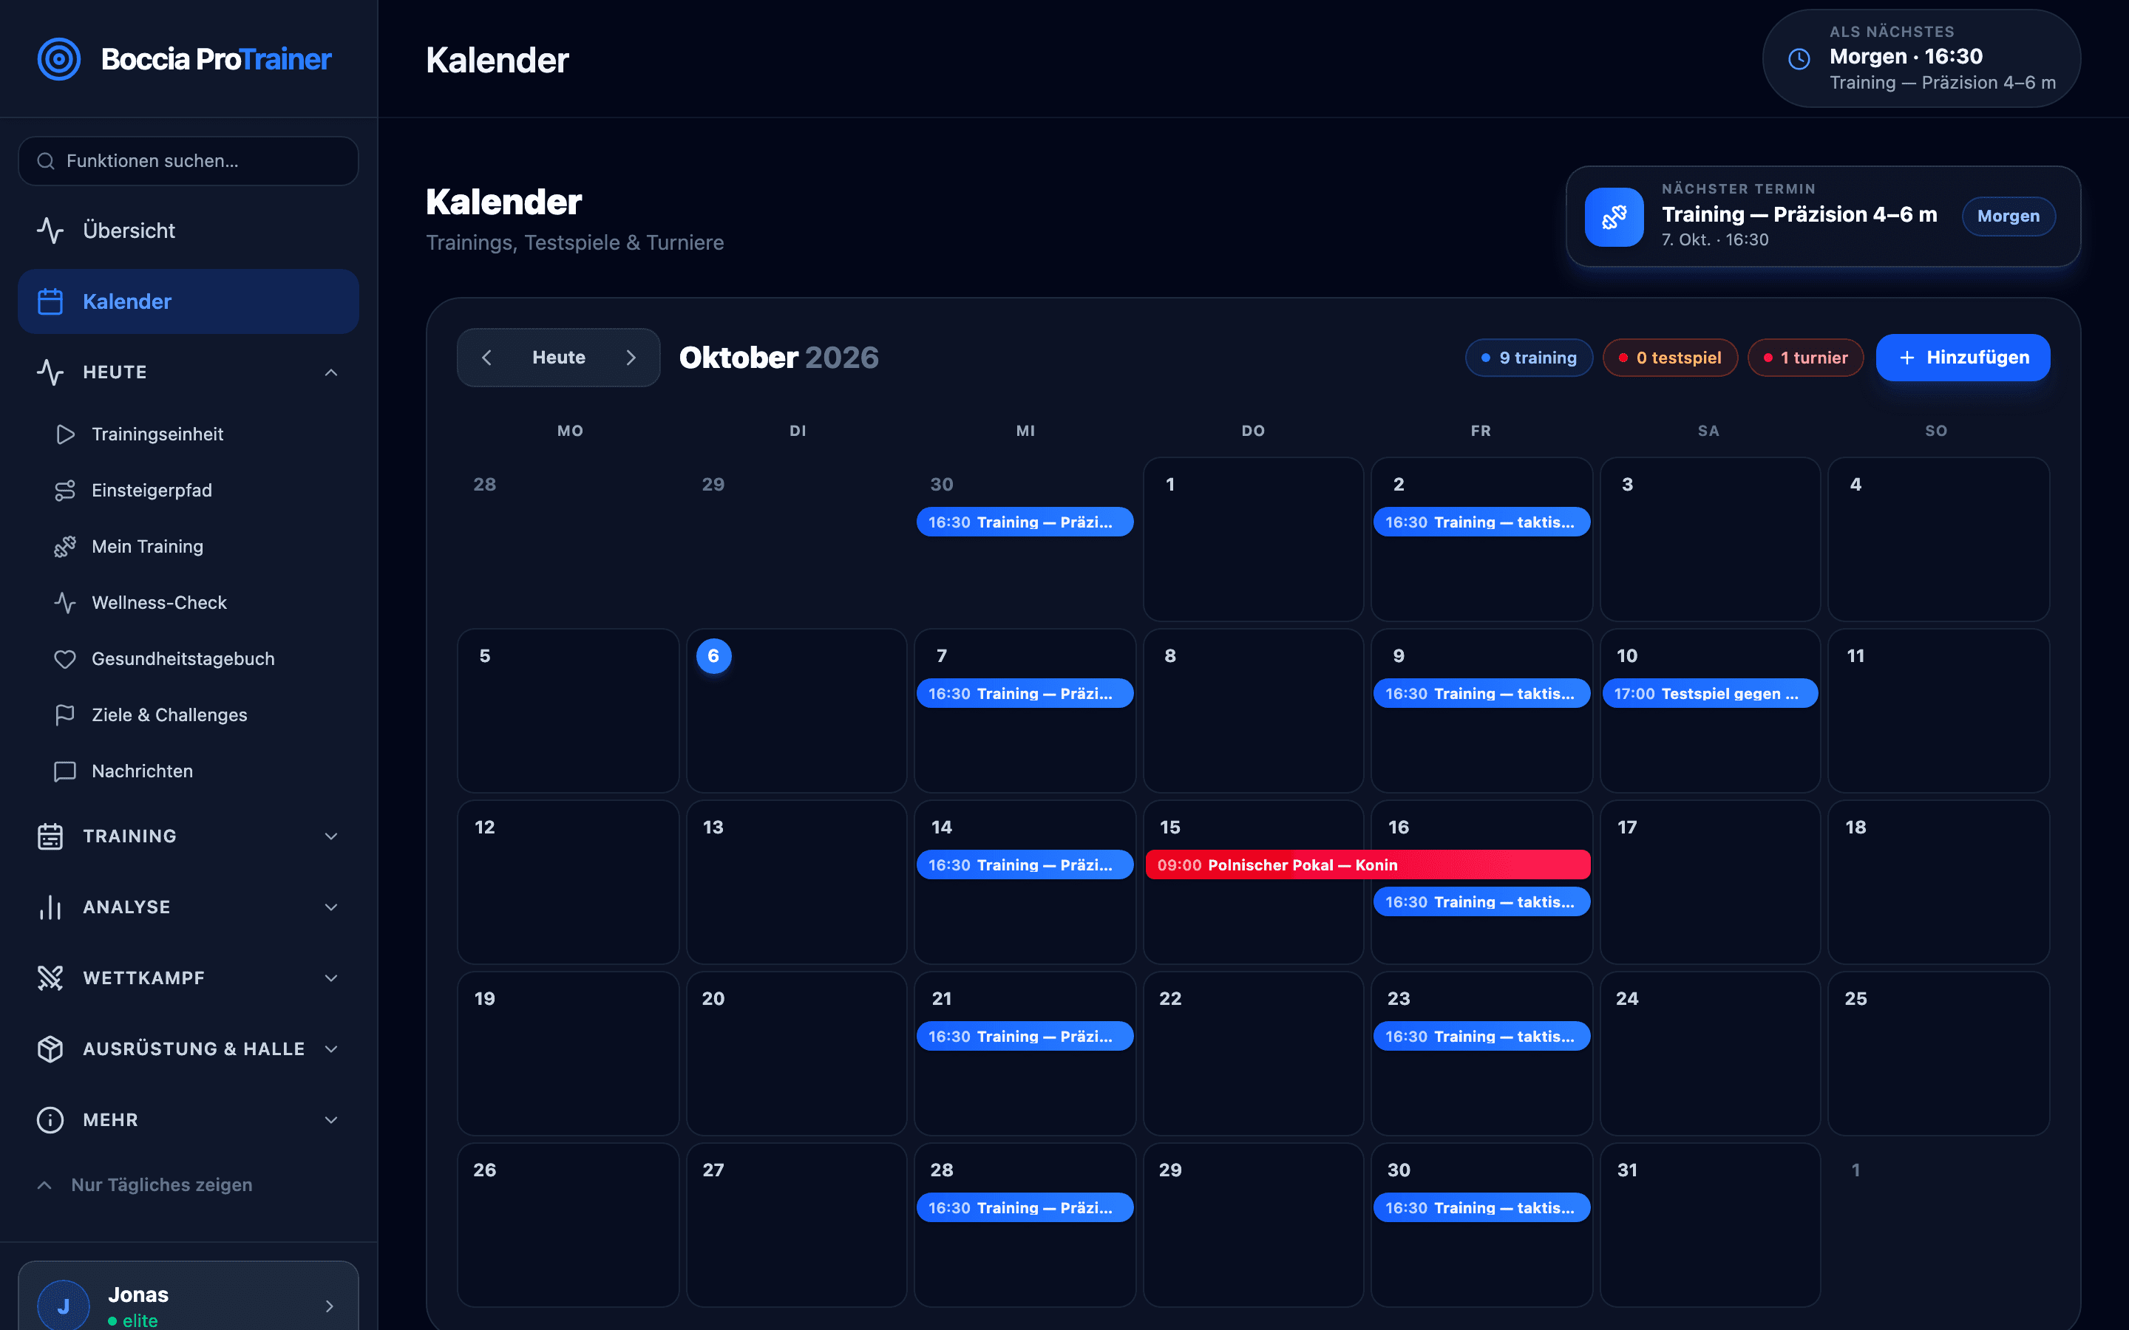2129x1330 pixels.
Task: Expand the ANALYSE section chevron
Action: tap(330, 907)
